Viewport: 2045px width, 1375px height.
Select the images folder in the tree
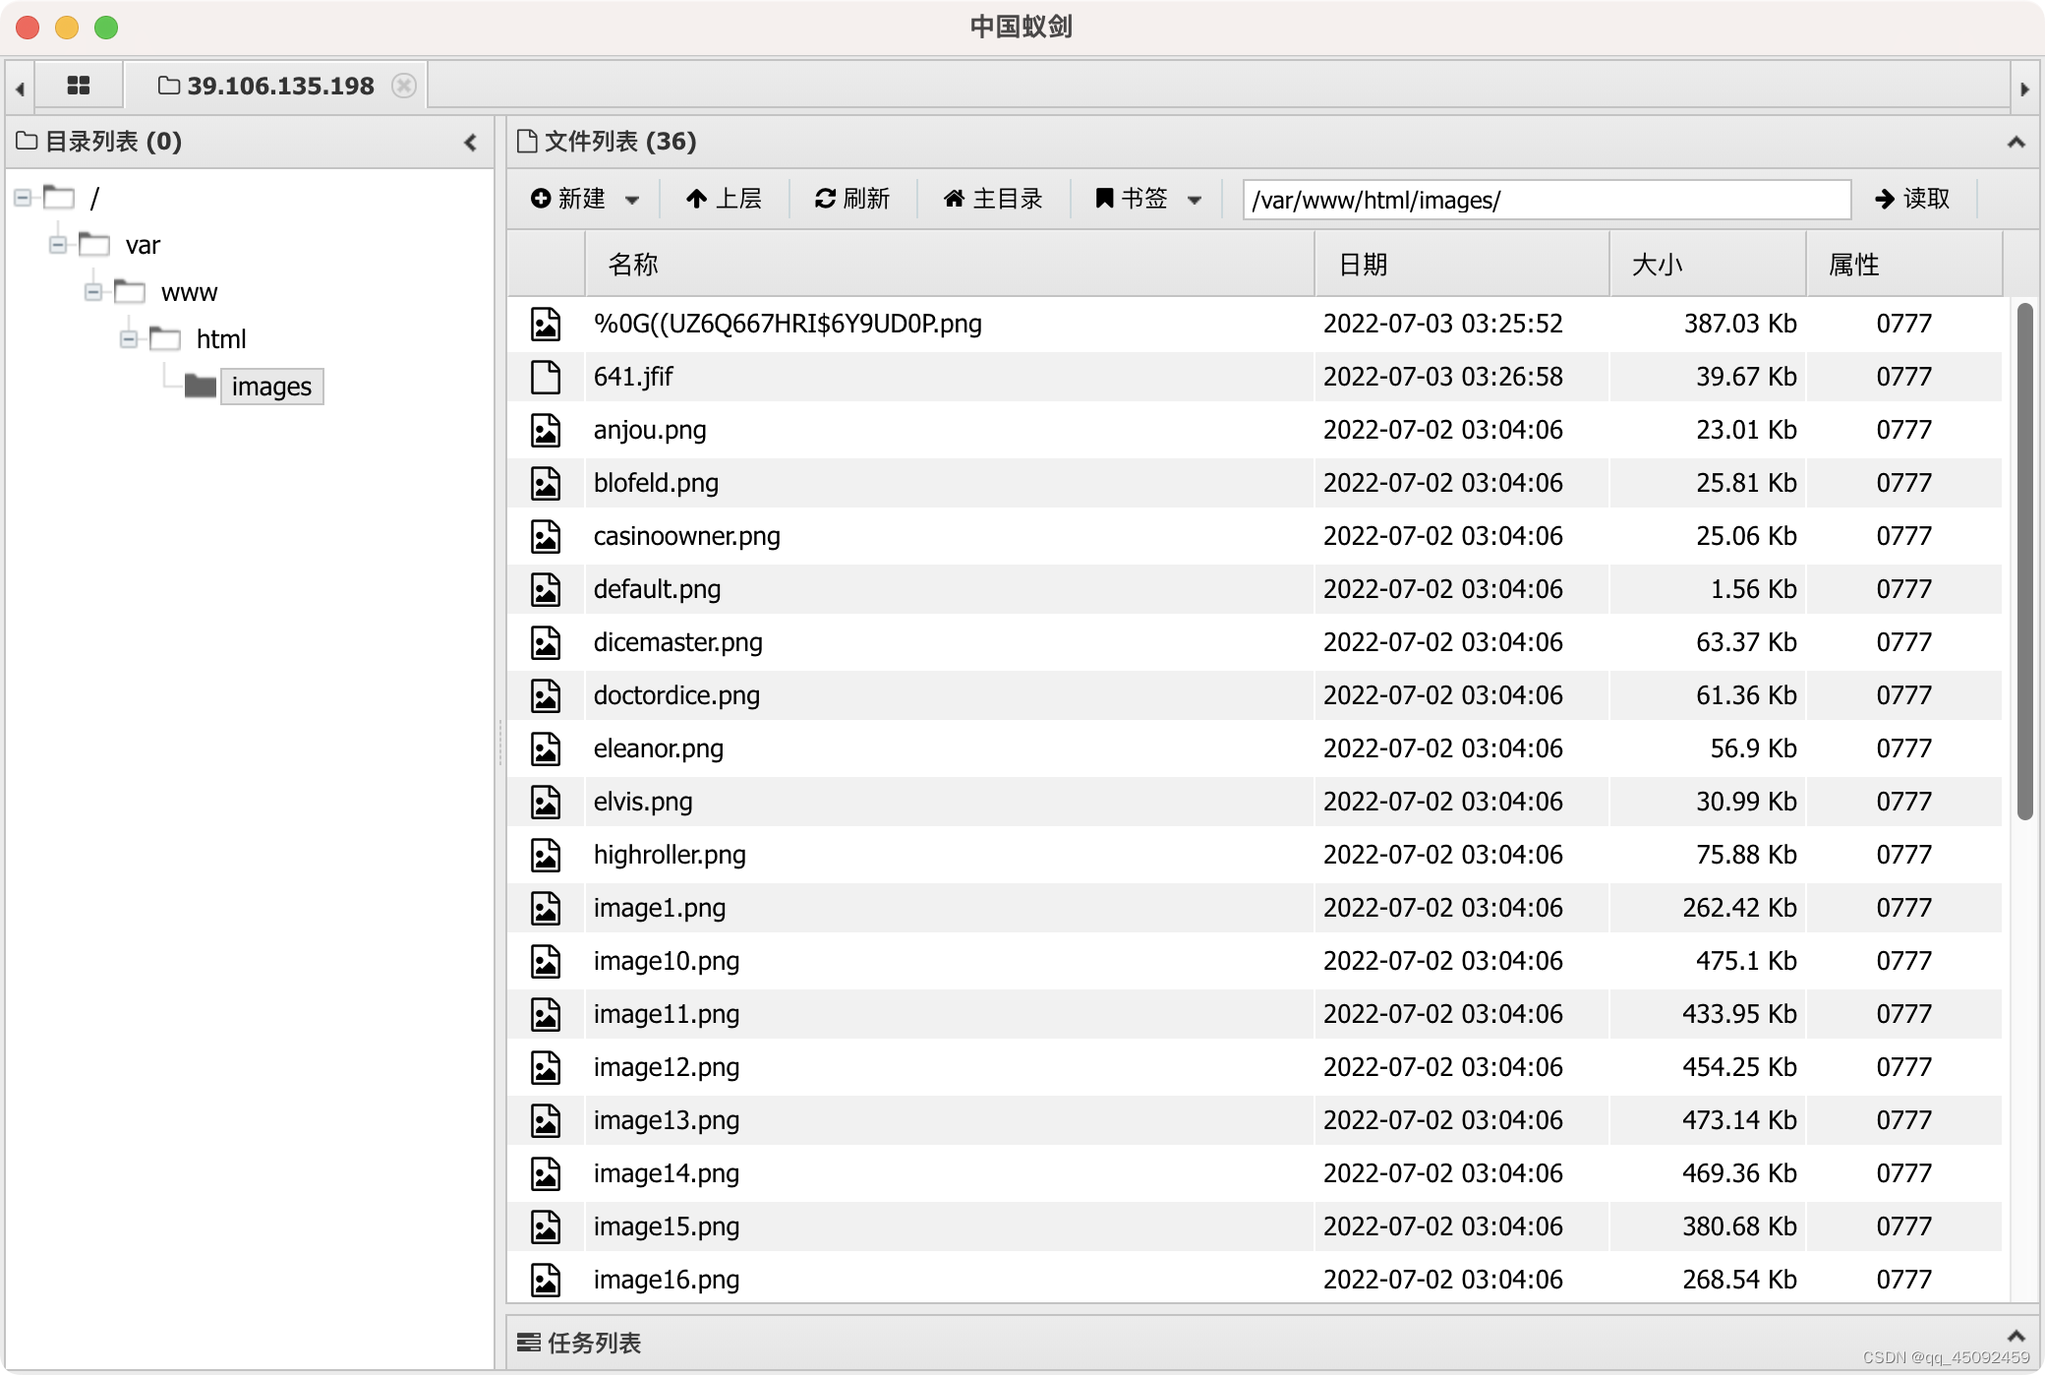click(271, 387)
